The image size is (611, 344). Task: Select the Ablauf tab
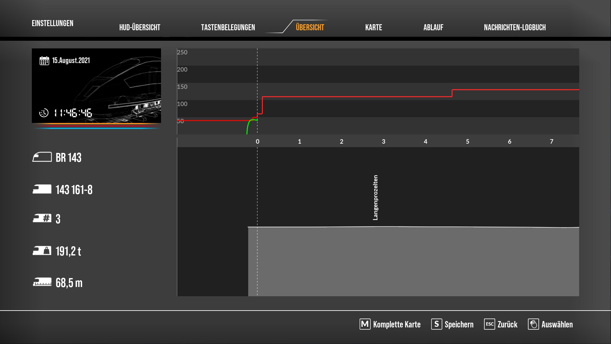tap(433, 27)
